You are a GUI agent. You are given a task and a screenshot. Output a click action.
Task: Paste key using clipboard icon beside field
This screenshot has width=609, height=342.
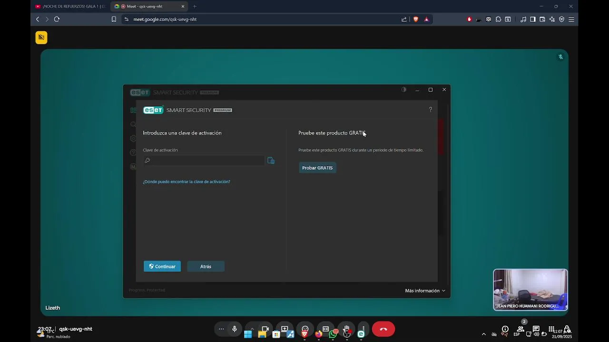pyautogui.click(x=271, y=161)
